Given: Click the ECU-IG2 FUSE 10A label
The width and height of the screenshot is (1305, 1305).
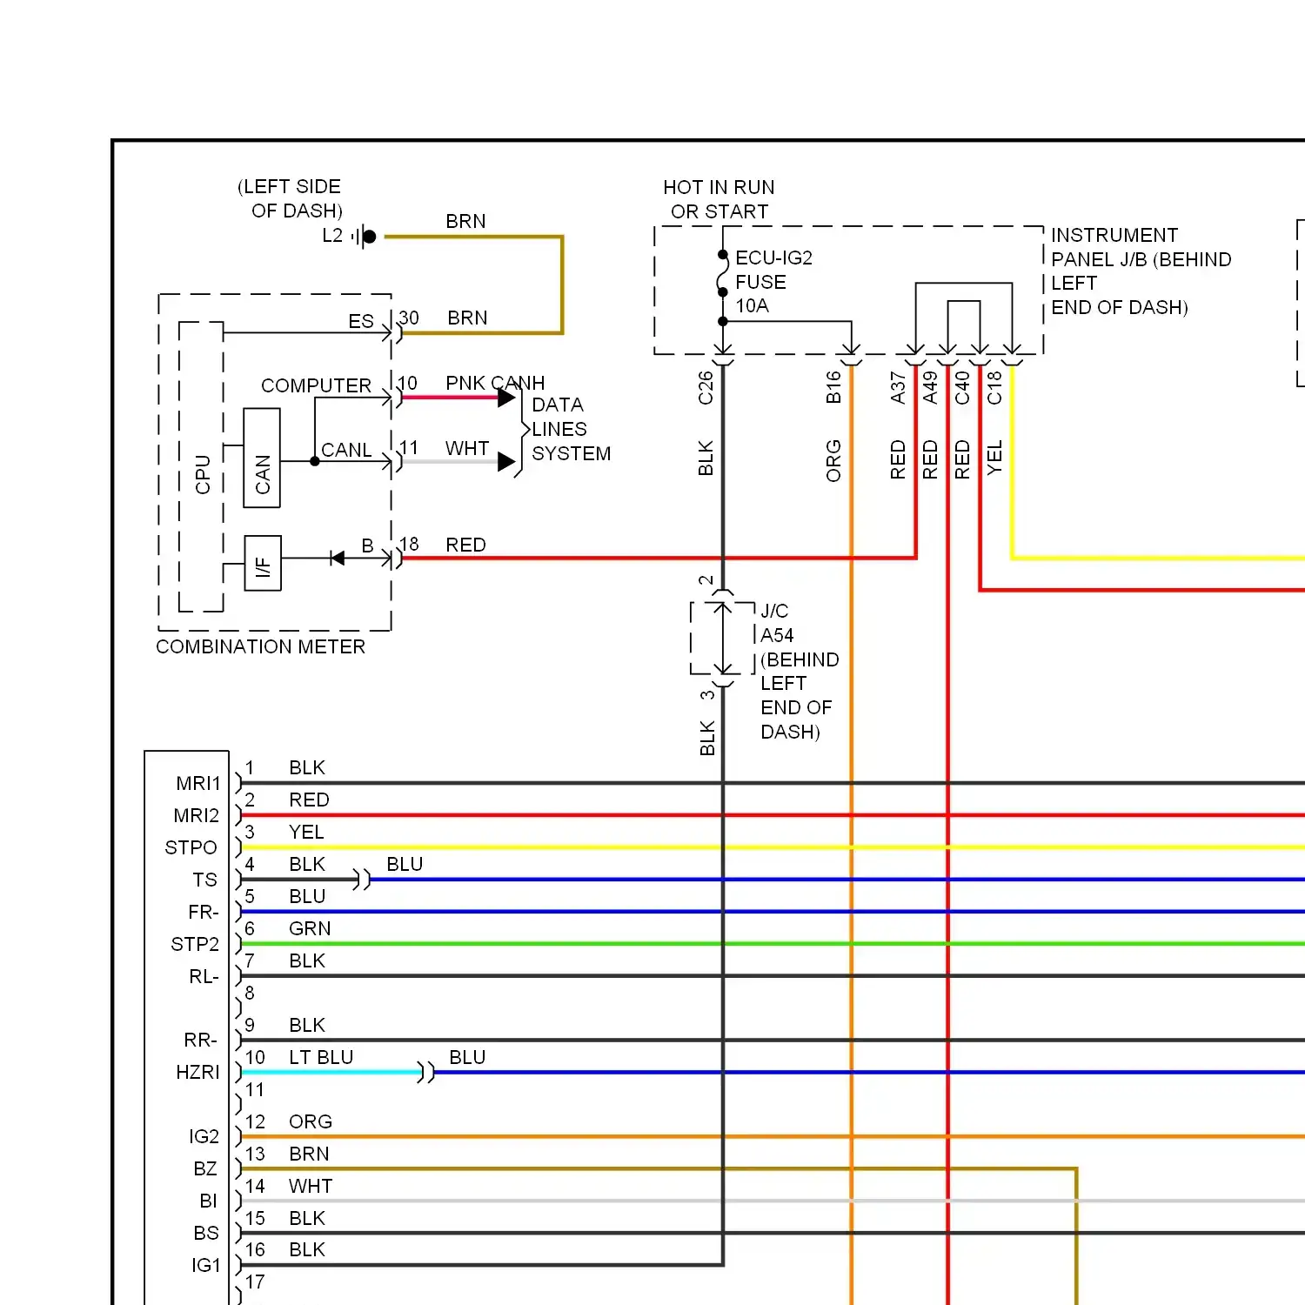Looking at the screenshot, I should pos(773,282).
